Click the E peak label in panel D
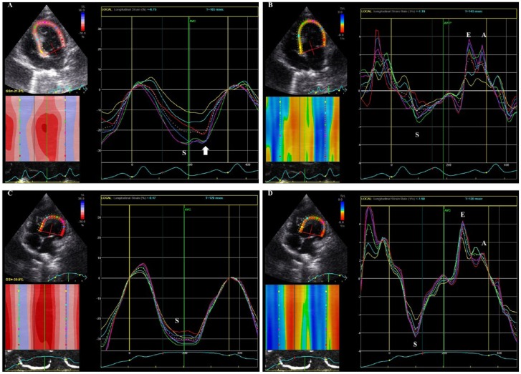 coord(462,215)
